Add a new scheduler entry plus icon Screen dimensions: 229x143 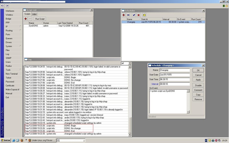124,15
